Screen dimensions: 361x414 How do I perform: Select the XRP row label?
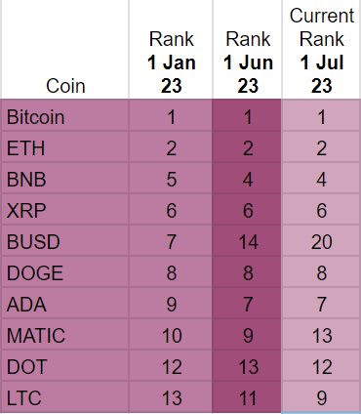[x=65, y=209]
